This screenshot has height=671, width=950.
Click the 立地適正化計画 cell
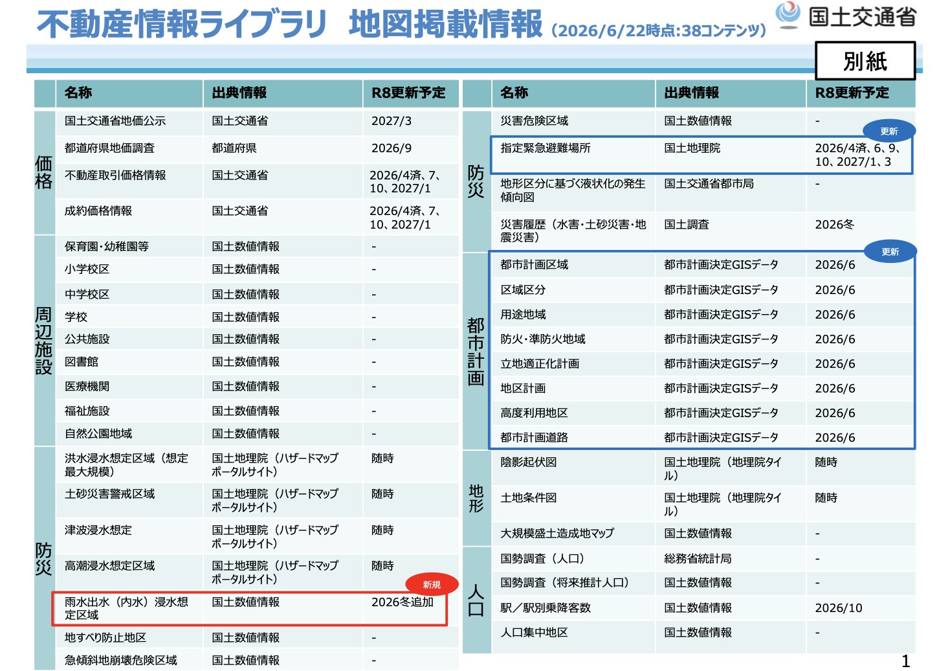[540, 364]
